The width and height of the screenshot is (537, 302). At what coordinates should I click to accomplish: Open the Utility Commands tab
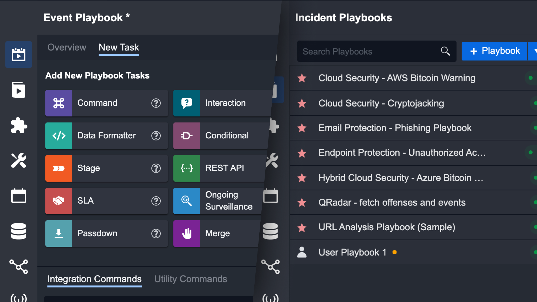[x=191, y=279]
